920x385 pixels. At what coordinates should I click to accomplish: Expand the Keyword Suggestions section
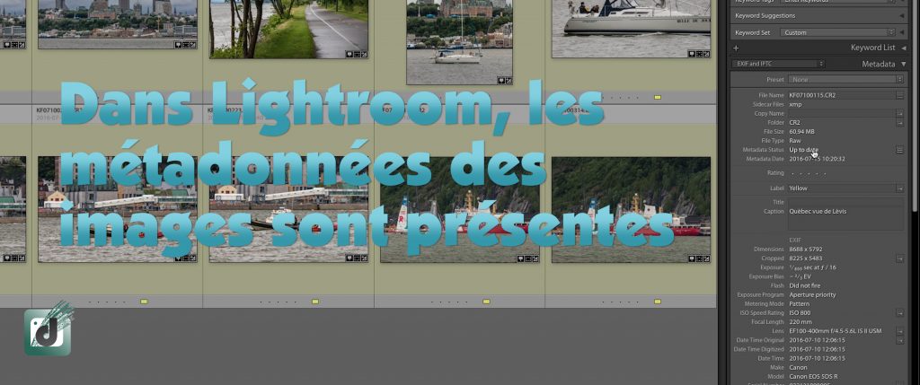(901, 16)
